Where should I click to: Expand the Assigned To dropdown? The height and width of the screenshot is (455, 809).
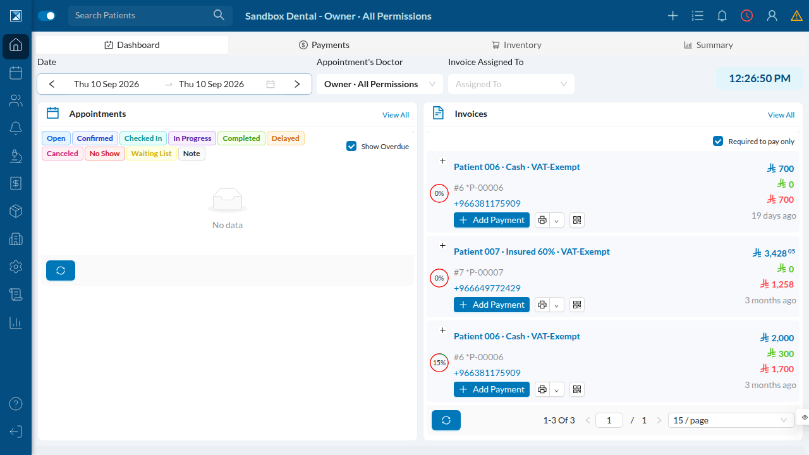point(511,84)
